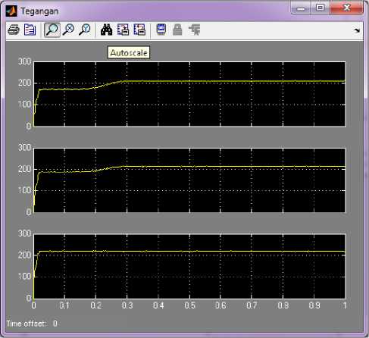Image resolution: width=369 pixels, height=338 pixels.
Task: Click the Autoscale binoculars icon
Action: point(107,30)
